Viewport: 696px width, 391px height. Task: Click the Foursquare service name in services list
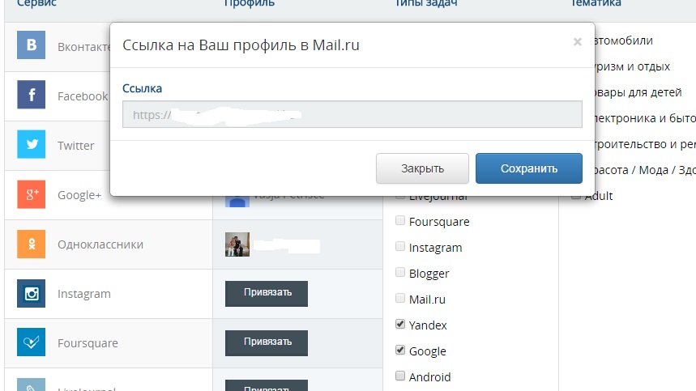[88, 343]
